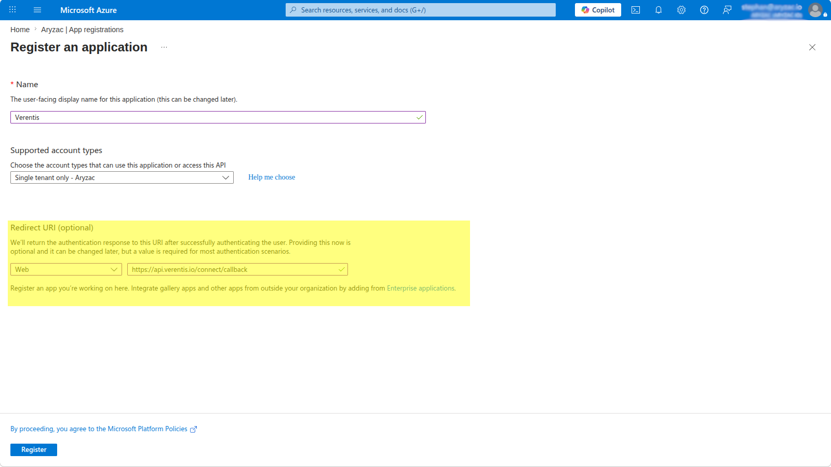Open the account avatar menu
Image resolution: width=831 pixels, height=467 pixels.
point(816,10)
